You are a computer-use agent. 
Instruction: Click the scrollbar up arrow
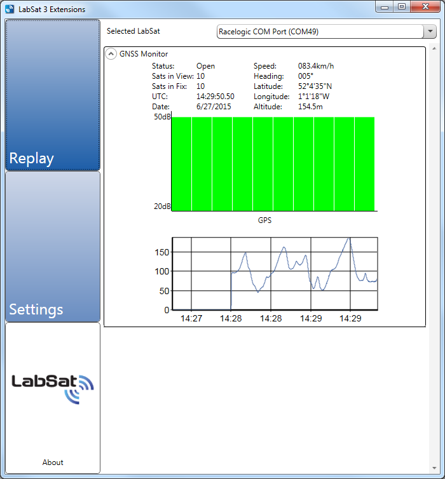pos(434,48)
